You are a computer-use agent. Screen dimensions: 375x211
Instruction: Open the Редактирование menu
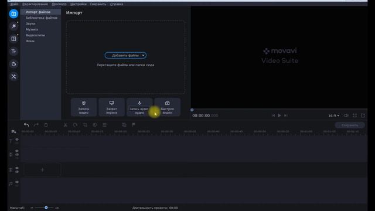(35, 4)
